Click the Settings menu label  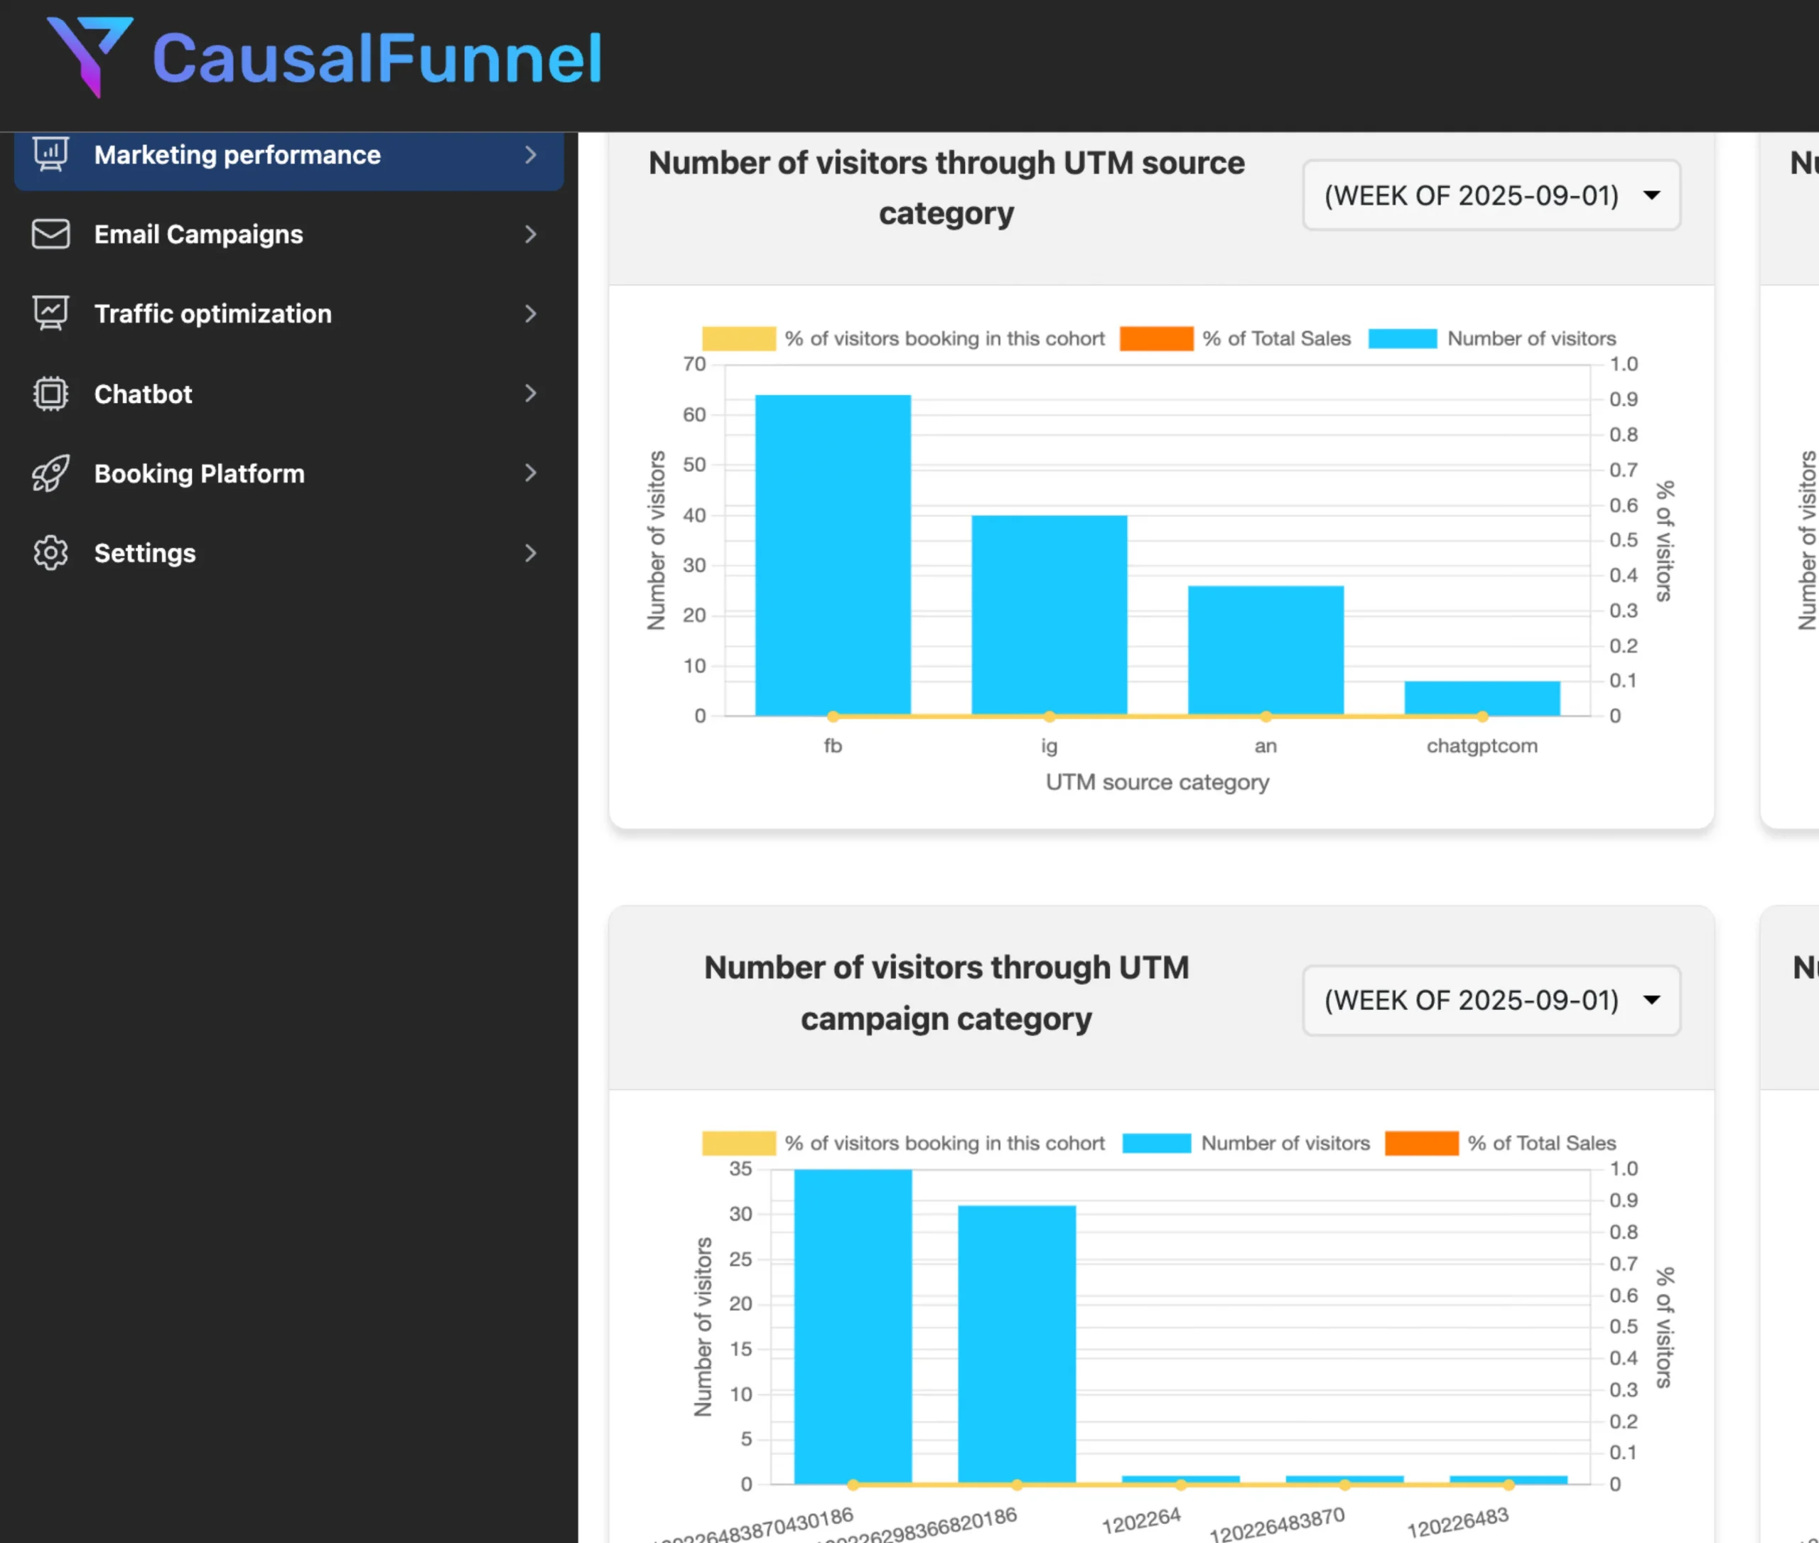(145, 554)
